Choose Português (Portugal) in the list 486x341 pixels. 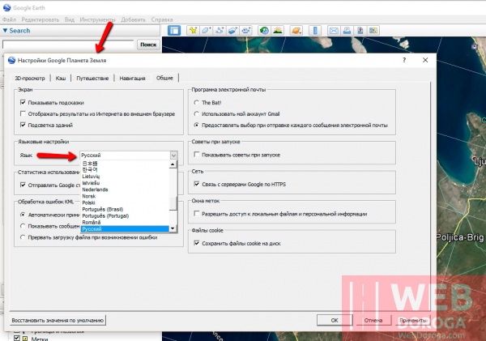click(125, 215)
